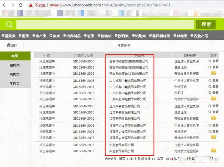
Task: Select the 含乳制品 radio button
Action: [64, 35]
